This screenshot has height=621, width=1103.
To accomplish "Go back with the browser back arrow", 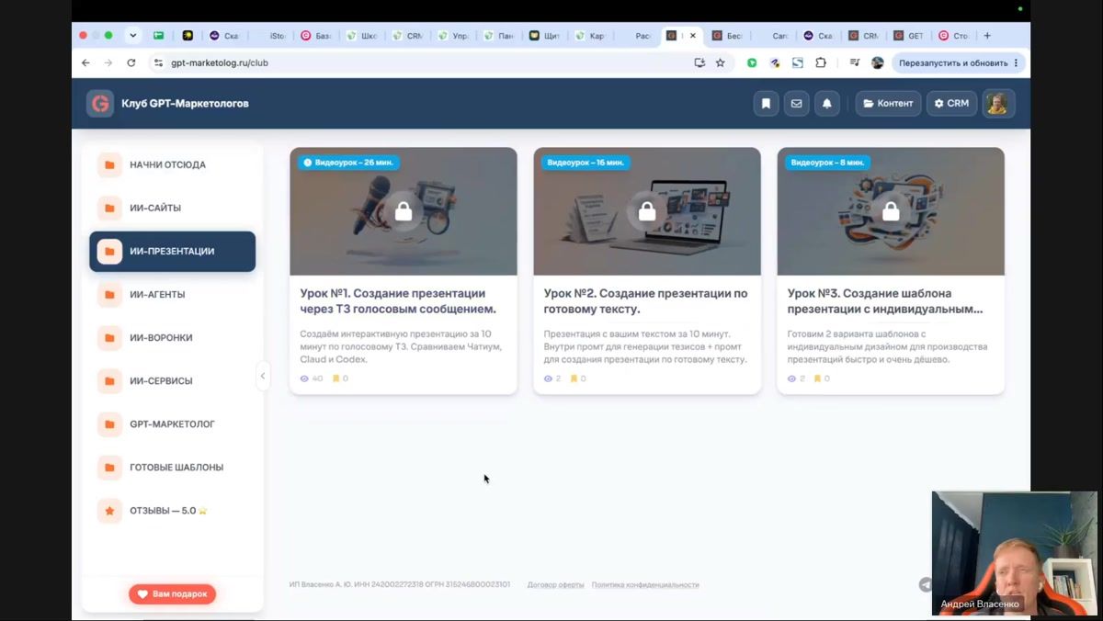I will pos(85,63).
